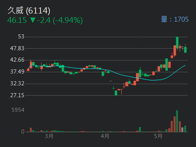Click the volume label 量 : 1705
This screenshot has height=147, width=196.
coord(175,19)
